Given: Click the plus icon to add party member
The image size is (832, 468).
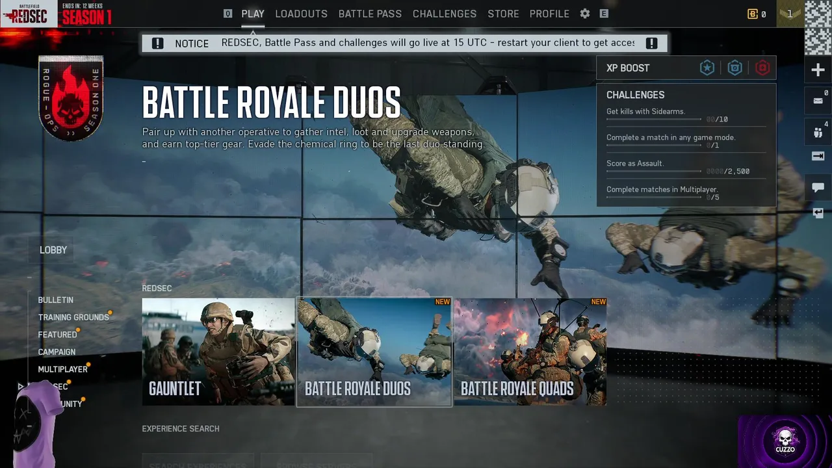Looking at the screenshot, I should (x=818, y=70).
